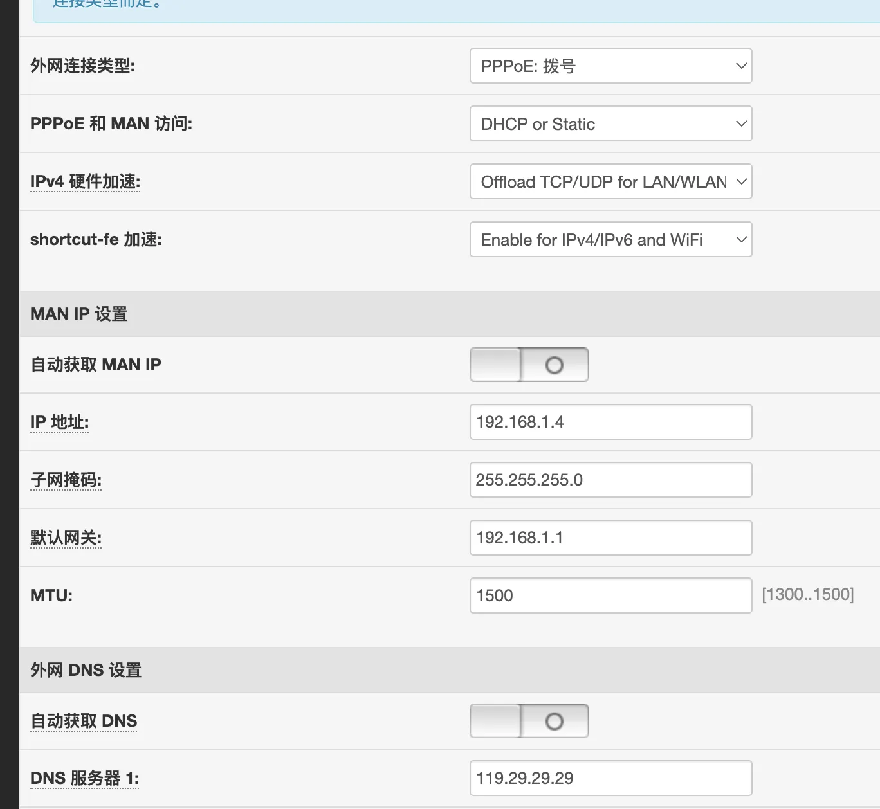
Task: Click the DNS 服务器 1 input field
Action: tap(610, 778)
